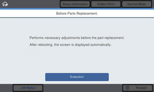Open the Keypad button label
Image resolution: width=154 pixels, height=92 pixels.
pyautogui.click(x=141, y=88)
